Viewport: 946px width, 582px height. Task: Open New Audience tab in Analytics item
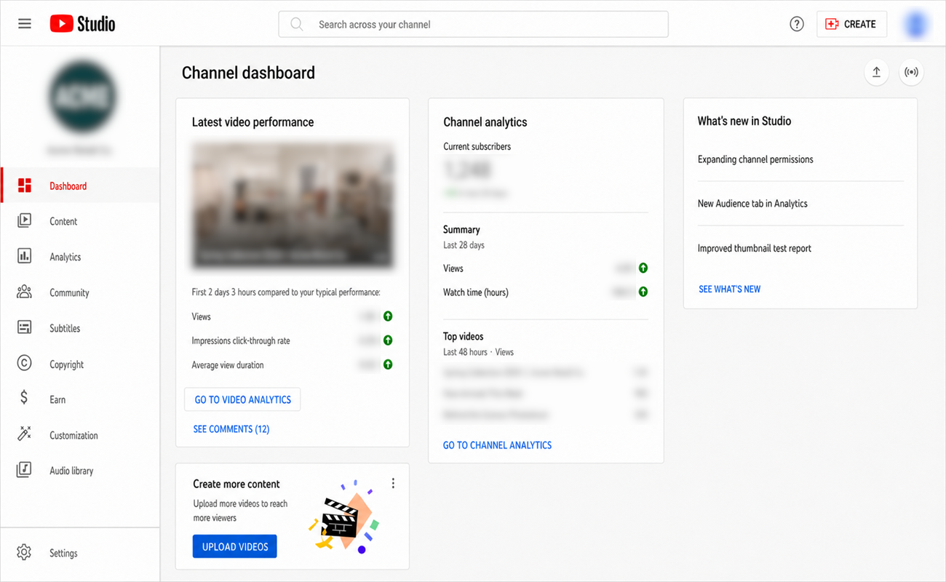pos(752,204)
